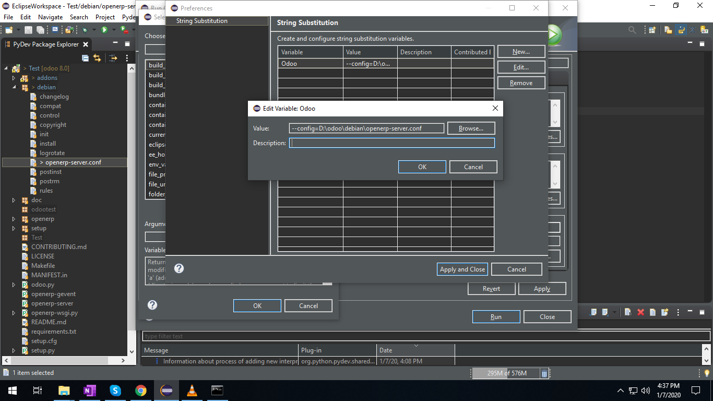The width and height of the screenshot is (713, 401).
Task: Open the Search menu
Action: (79, 17)
